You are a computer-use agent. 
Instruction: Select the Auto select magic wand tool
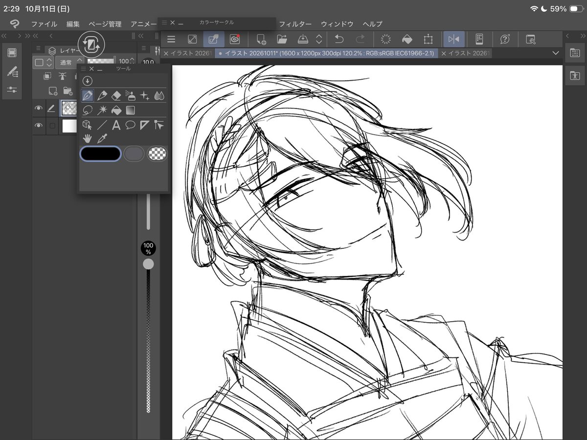click(x=102, y=110)
